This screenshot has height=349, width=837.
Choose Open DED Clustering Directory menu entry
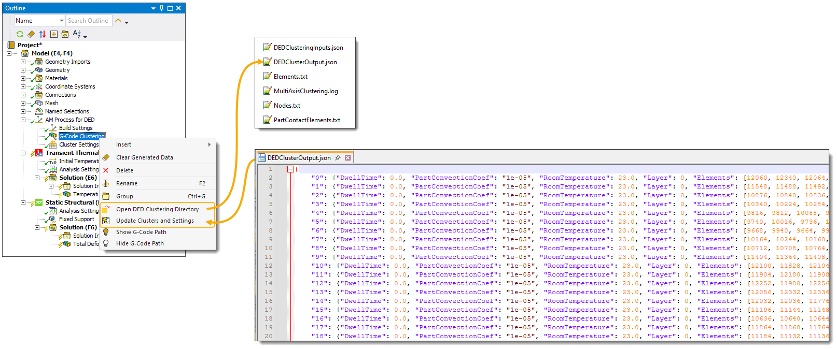[x=157, y=209]
